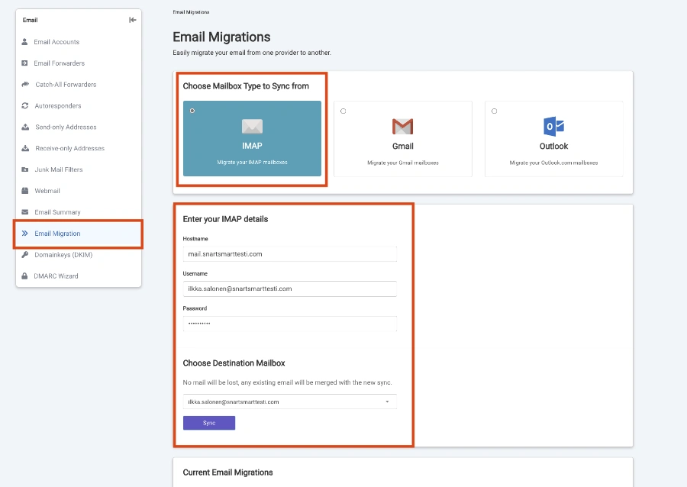Click the Outlook logo icon
The width and height of the screenshot is (687, 487).
point(553,126)
